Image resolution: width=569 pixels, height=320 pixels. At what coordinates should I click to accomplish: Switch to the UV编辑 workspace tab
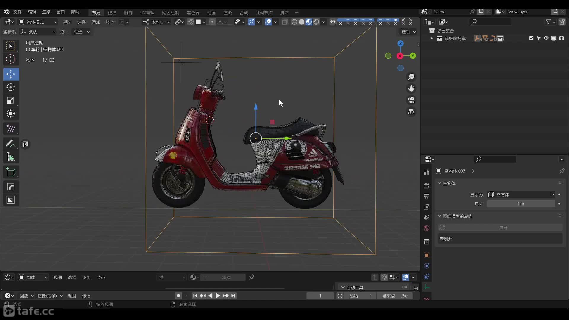[147, 12]
